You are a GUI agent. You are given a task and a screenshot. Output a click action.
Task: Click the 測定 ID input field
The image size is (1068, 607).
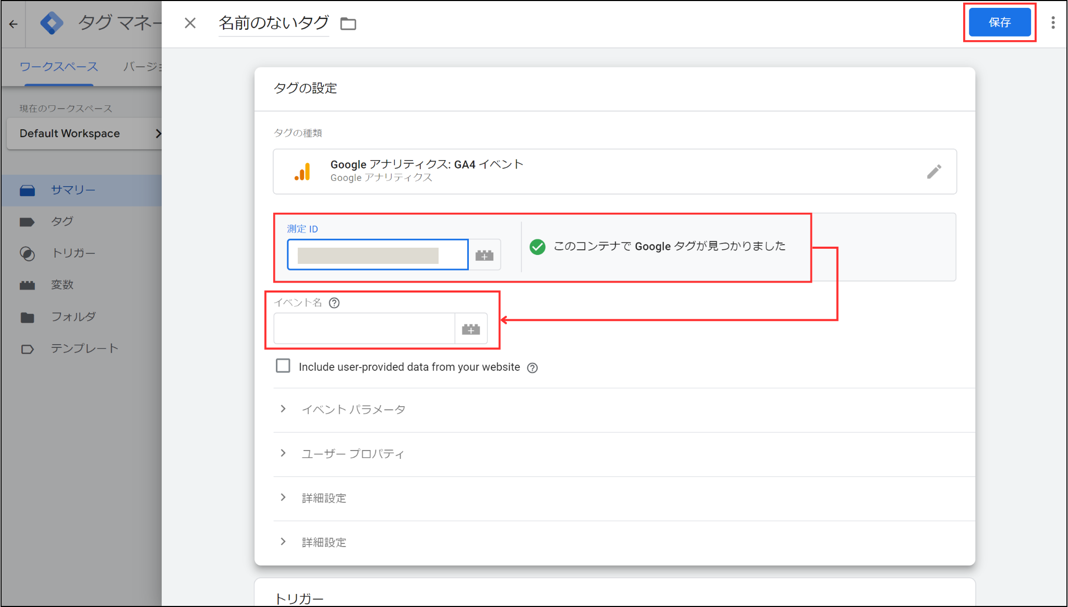click(378, 255)
